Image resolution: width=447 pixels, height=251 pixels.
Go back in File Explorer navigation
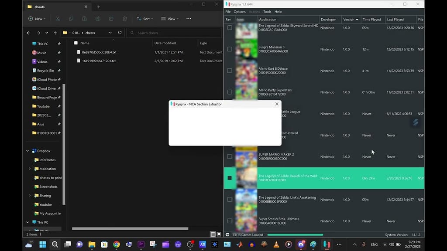tap(28, 33)
